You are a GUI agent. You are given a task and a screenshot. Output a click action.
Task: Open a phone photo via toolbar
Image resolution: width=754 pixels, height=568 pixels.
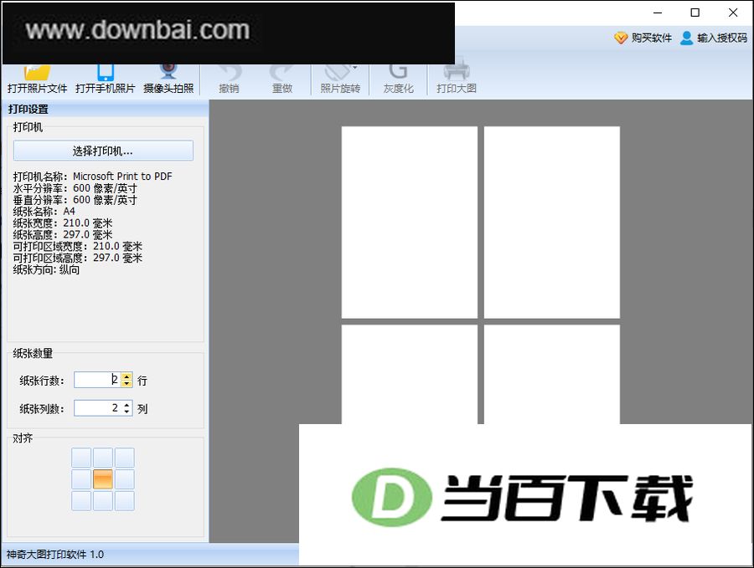click(x=106, y=79)
